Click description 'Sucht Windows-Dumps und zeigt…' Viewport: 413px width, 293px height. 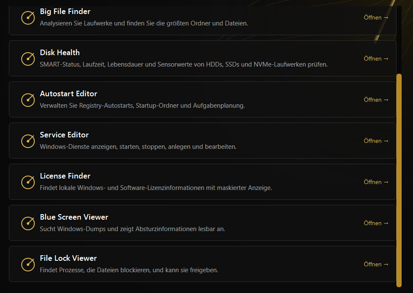click(x=132, y=229)
